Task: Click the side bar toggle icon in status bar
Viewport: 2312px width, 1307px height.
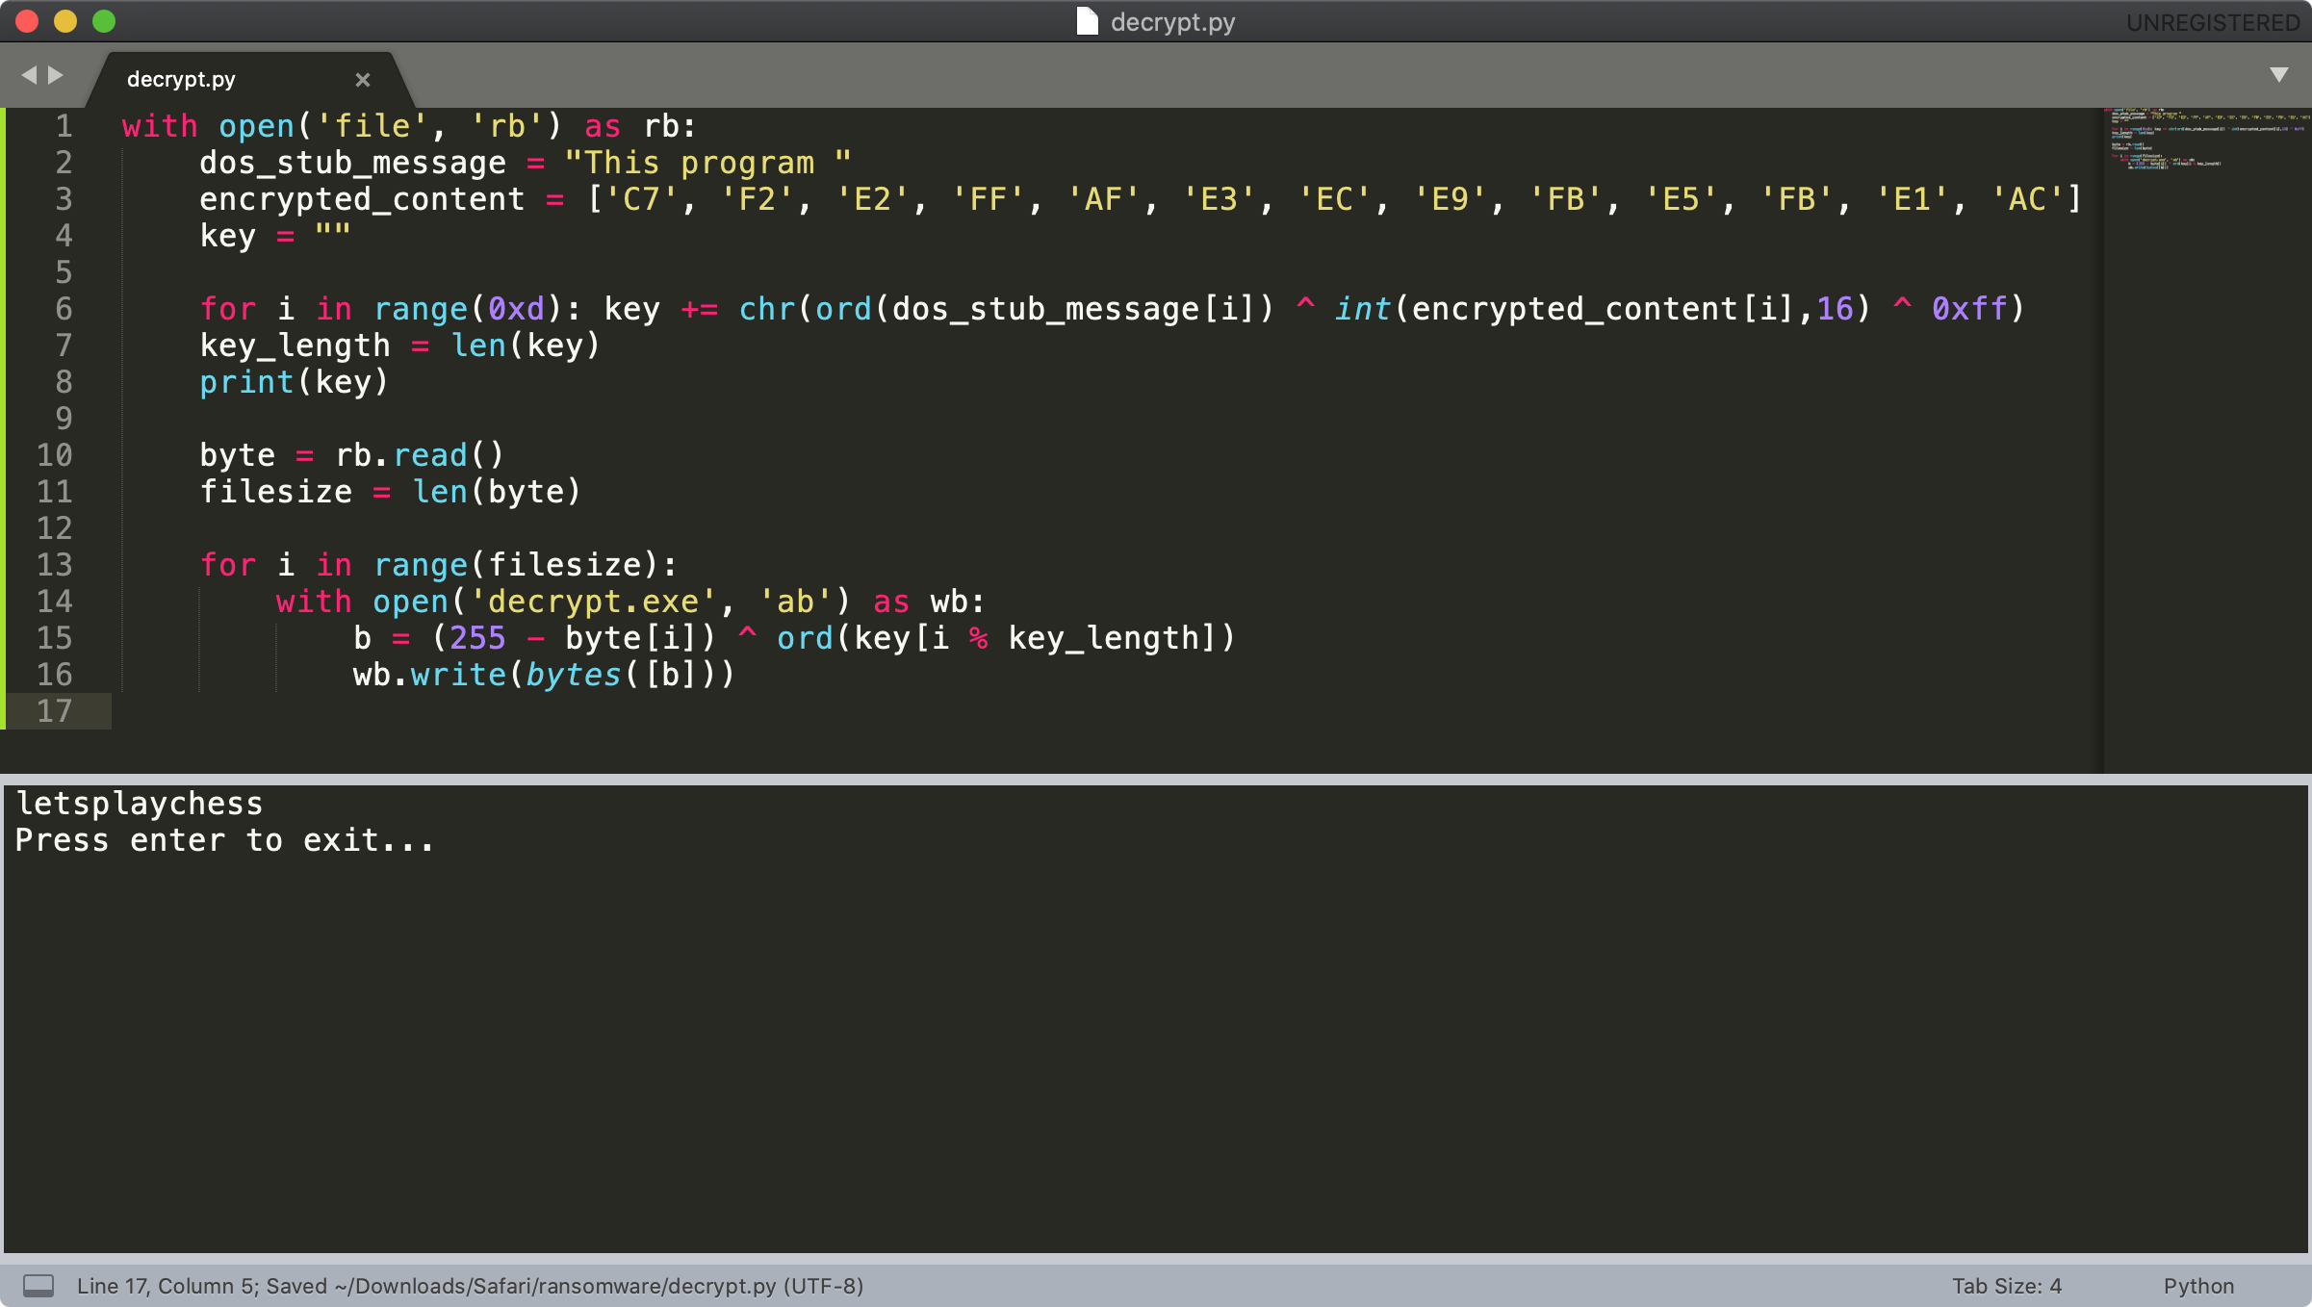Action: pos(39,1286)
